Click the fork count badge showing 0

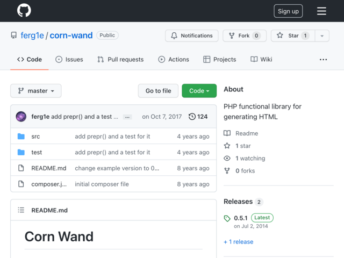(256, 35)
